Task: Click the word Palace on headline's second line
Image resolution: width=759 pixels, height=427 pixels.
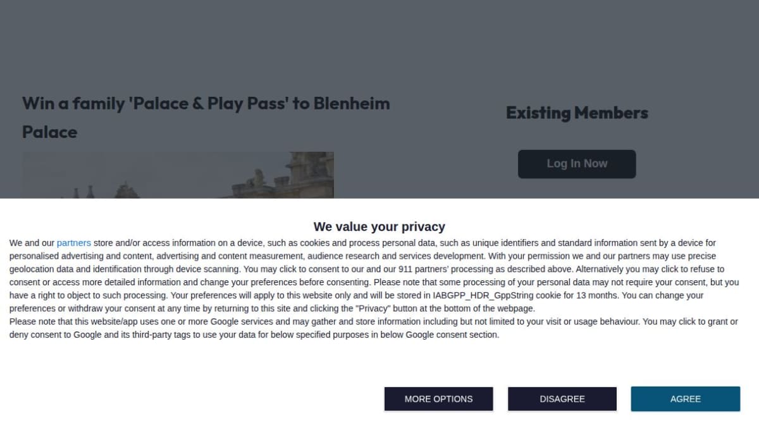Action: (50, 132)
